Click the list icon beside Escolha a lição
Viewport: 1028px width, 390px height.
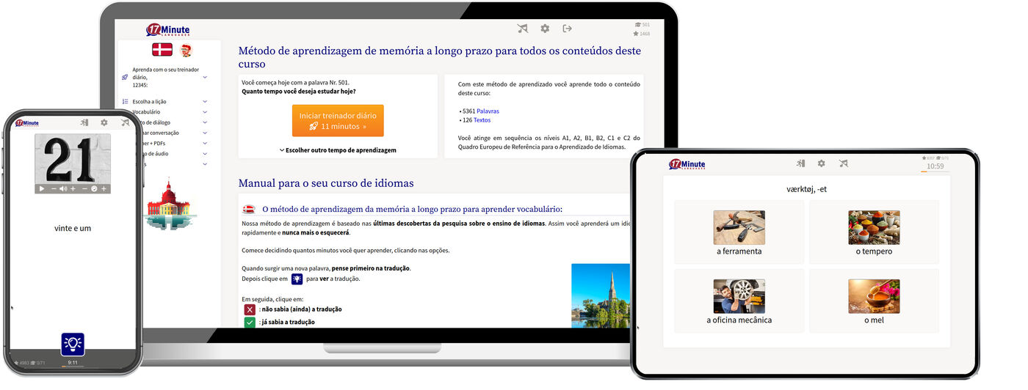[x=126, y=101]
